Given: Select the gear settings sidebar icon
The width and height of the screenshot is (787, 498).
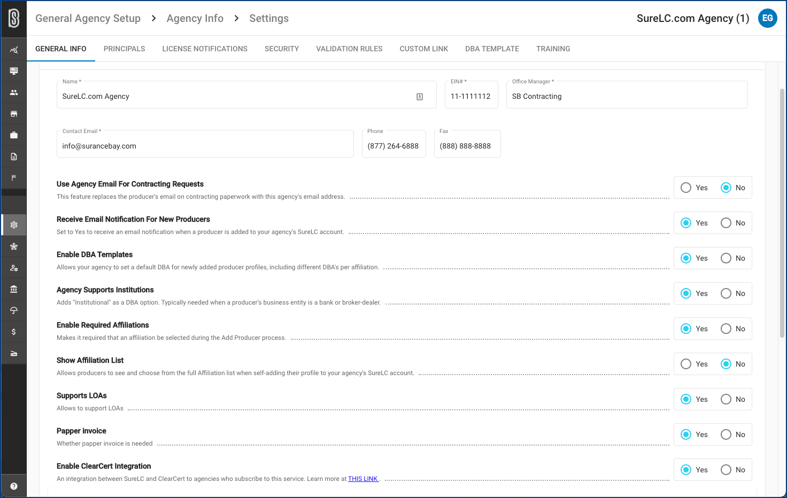Looking at the screenshot, I should [14, 225].
